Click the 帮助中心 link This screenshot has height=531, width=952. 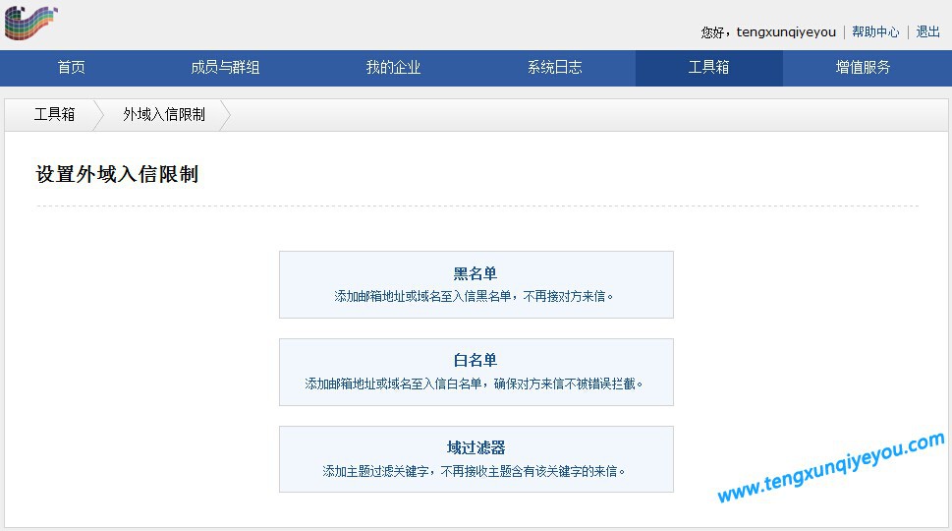(875, 31)
